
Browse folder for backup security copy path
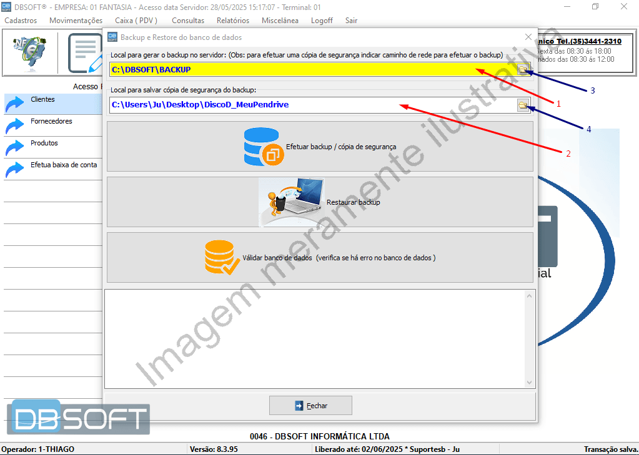[x=523, y=105]
